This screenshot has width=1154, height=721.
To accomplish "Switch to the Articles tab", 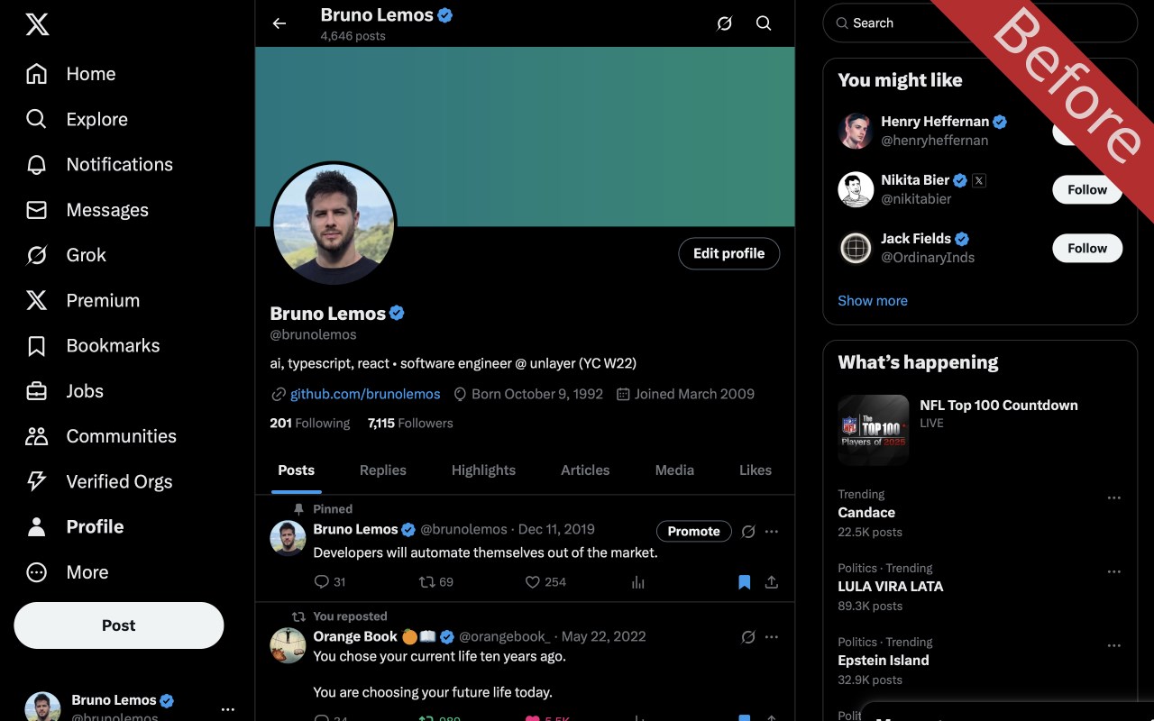I will click(585, 470).
